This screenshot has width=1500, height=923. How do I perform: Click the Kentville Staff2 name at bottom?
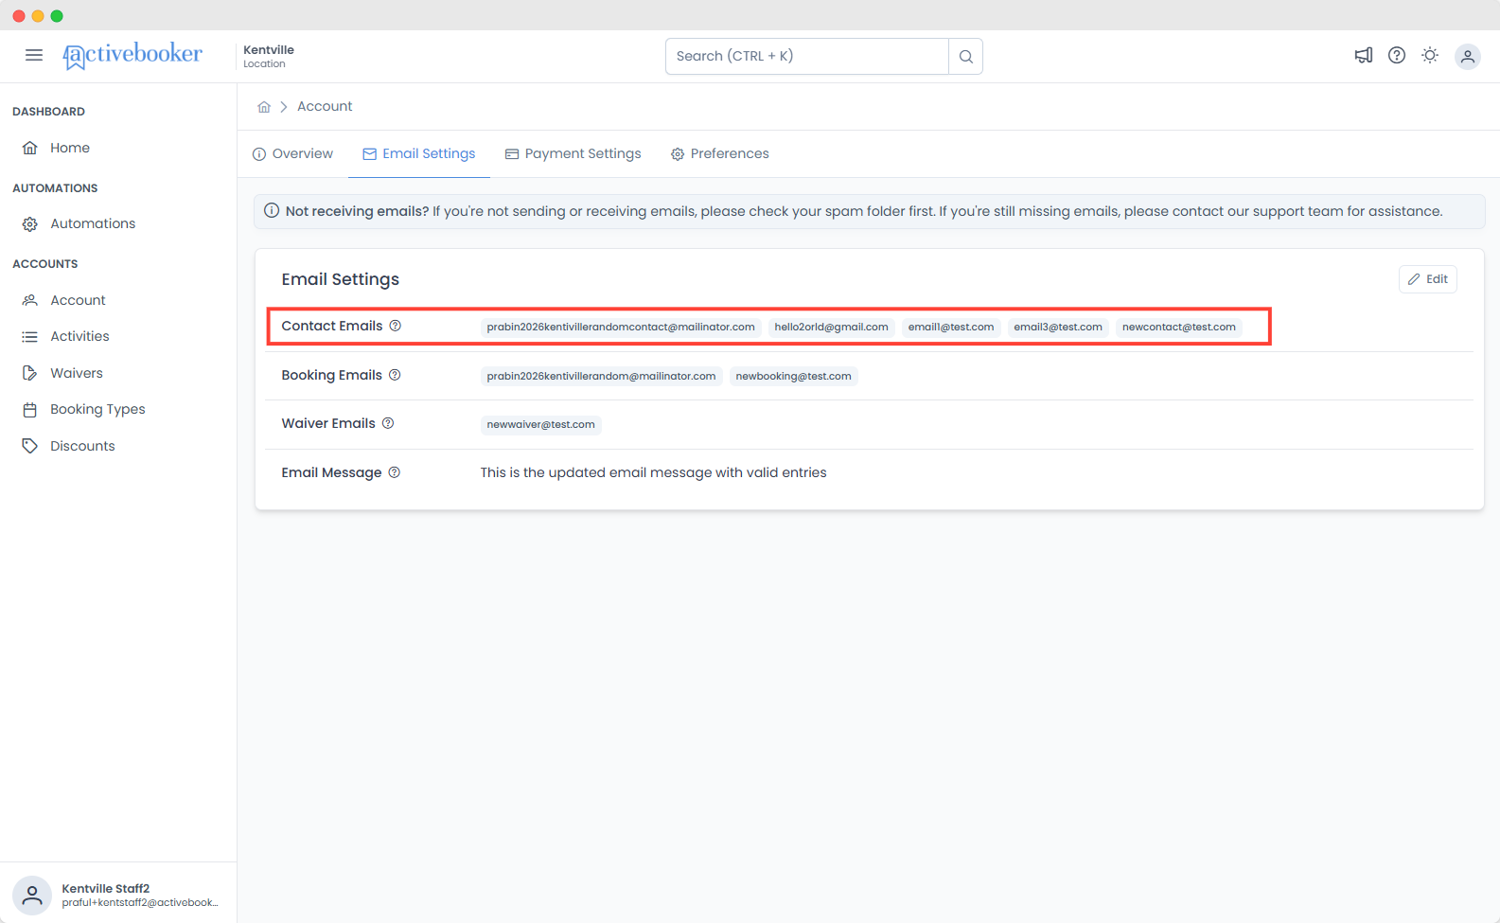(x=106, y=888)
